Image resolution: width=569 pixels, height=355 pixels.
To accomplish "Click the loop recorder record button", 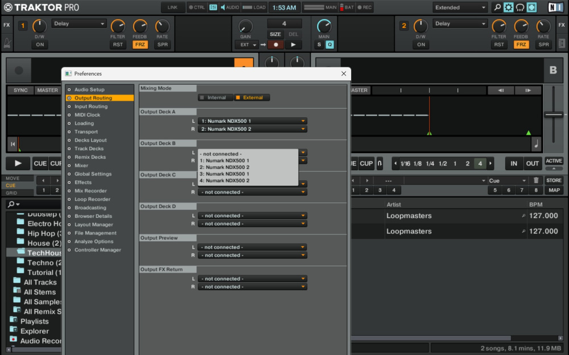I will coord(276,44).
